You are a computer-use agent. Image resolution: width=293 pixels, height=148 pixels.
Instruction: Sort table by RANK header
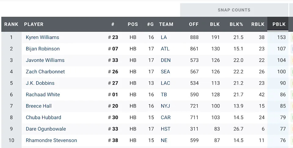(11, 24)
